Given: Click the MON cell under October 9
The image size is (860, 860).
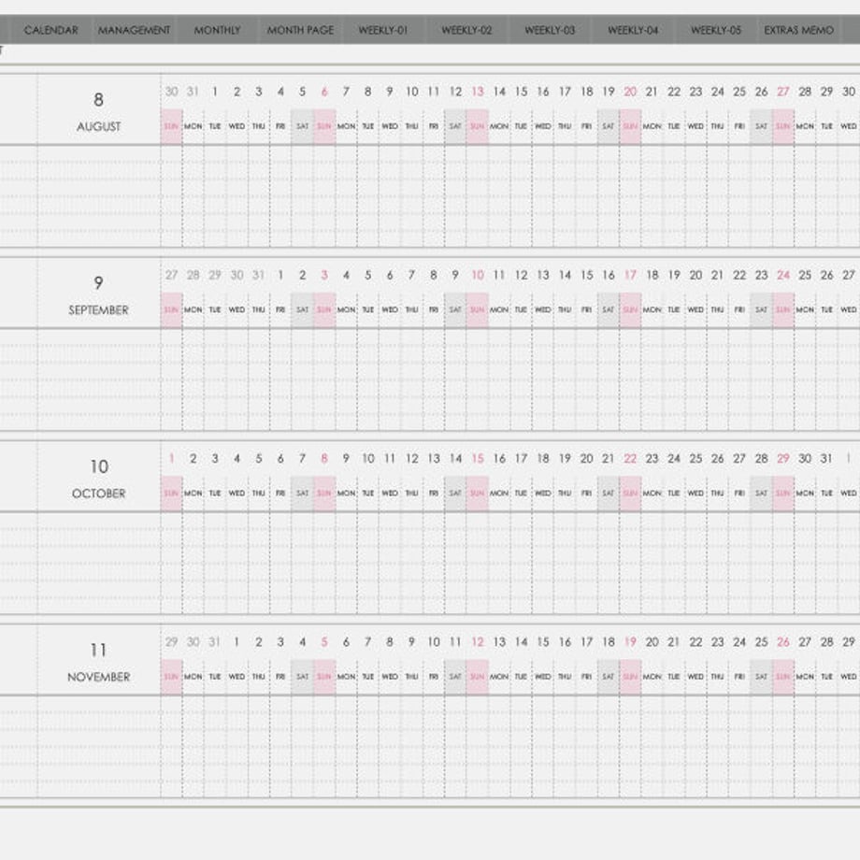Looking at the screenshot, I should (x=346, y=494).
